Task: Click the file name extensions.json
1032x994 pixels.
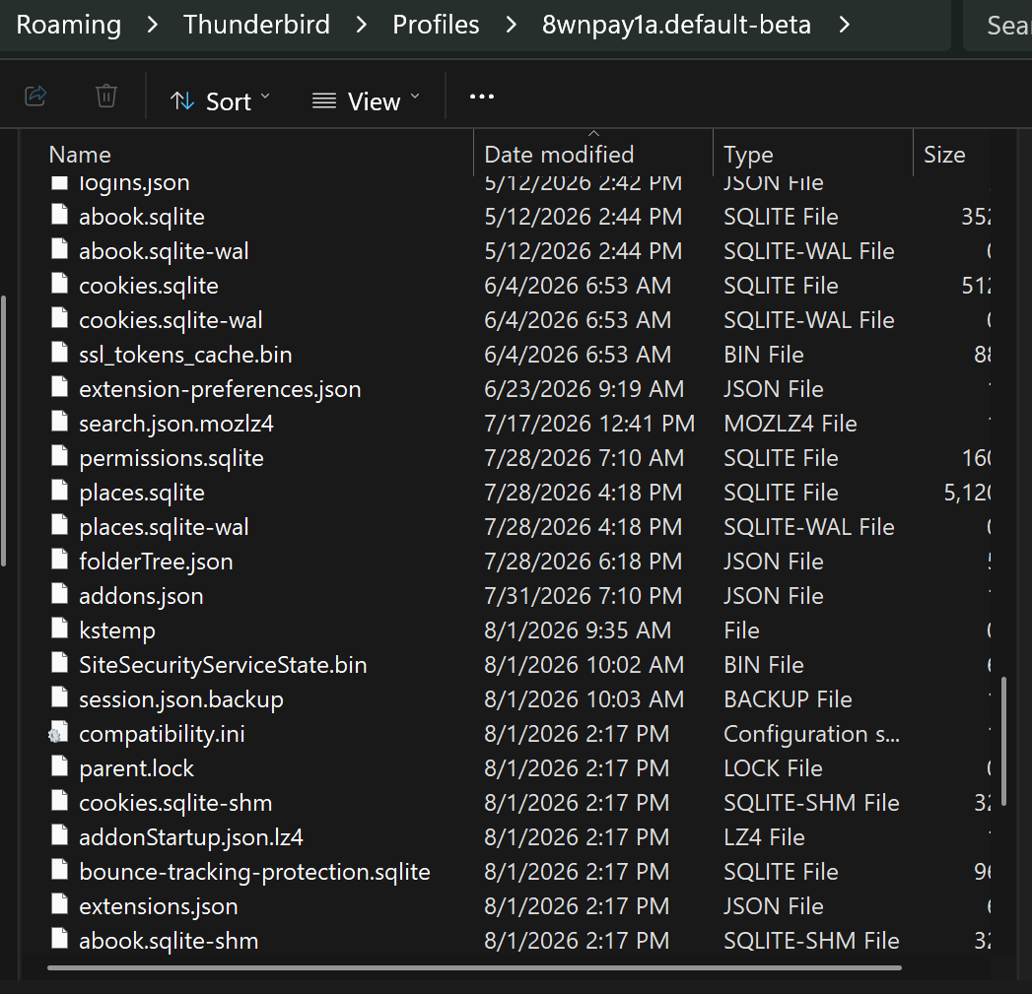Action: click(159, 906)
